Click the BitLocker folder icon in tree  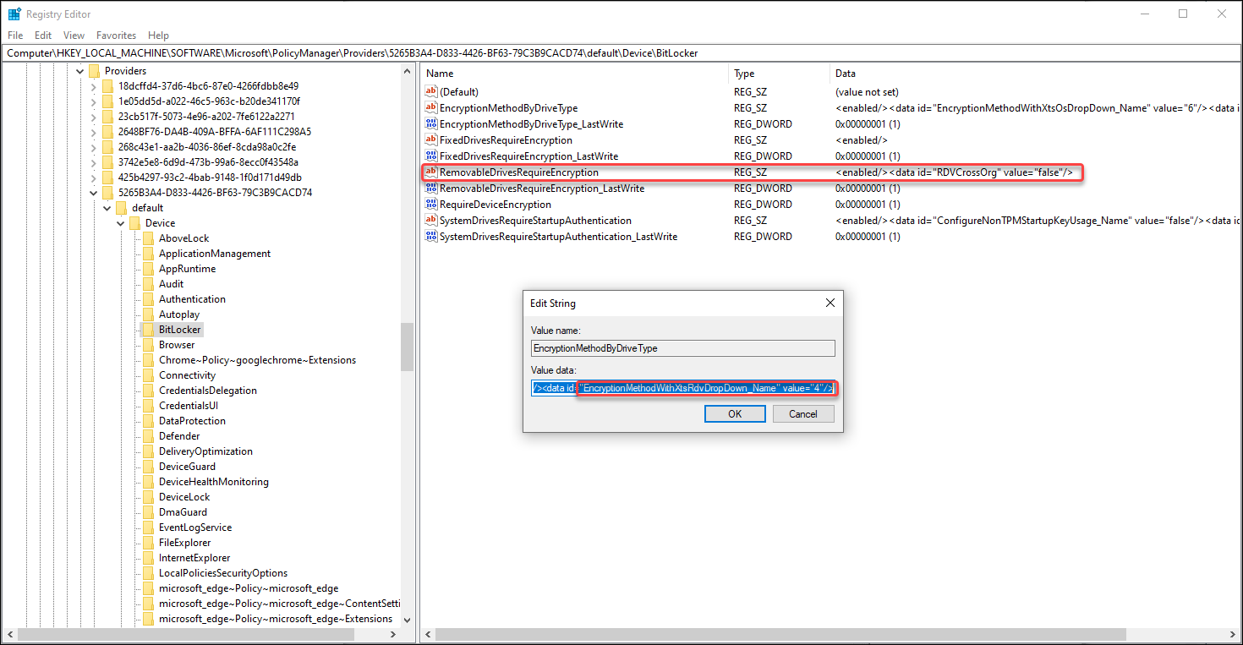click(148, 330)
